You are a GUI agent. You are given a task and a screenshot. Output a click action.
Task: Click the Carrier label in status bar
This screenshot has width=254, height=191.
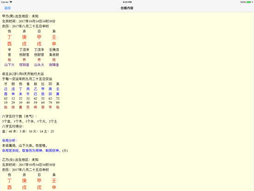[5, 2]
